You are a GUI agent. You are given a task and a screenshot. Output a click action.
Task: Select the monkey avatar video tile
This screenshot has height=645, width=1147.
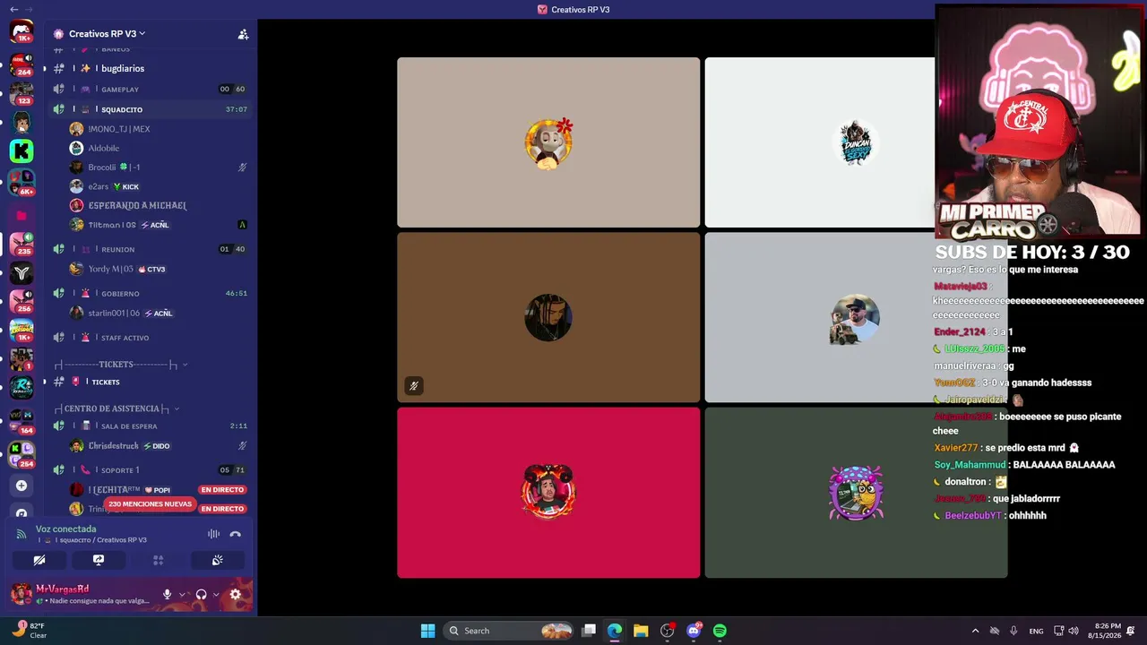click(x=548, y=142)
